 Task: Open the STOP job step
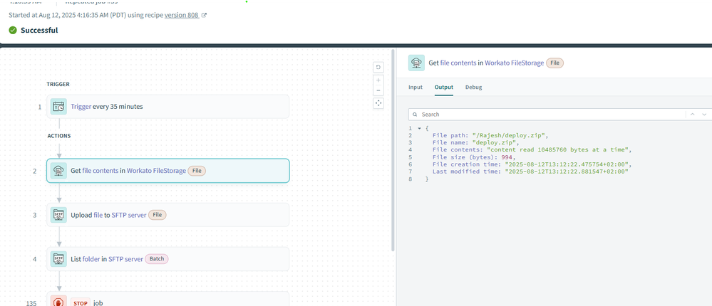(x=167, y=299)
